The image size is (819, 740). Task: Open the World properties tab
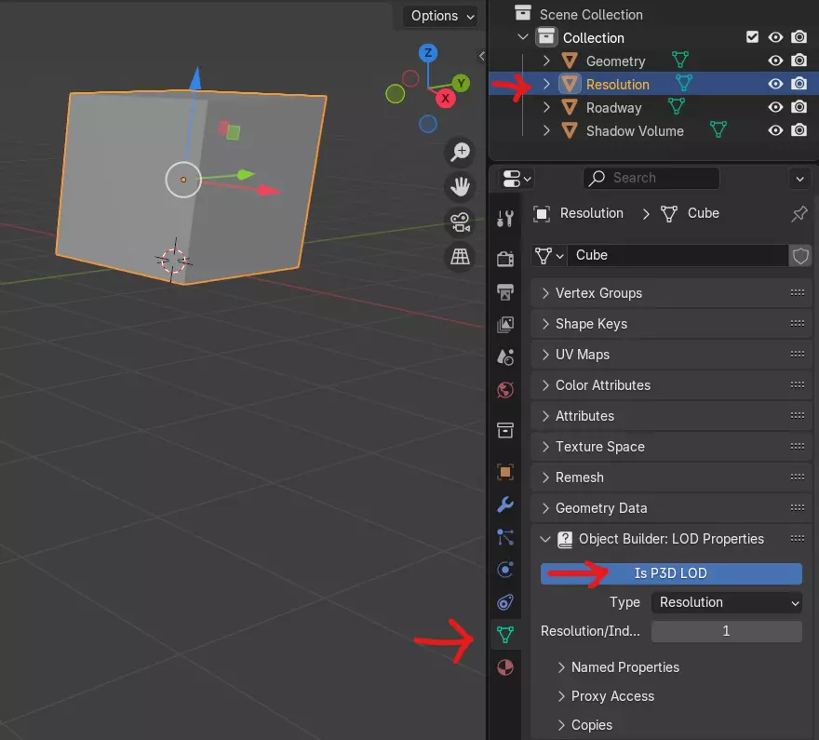[x=505, y=390]
